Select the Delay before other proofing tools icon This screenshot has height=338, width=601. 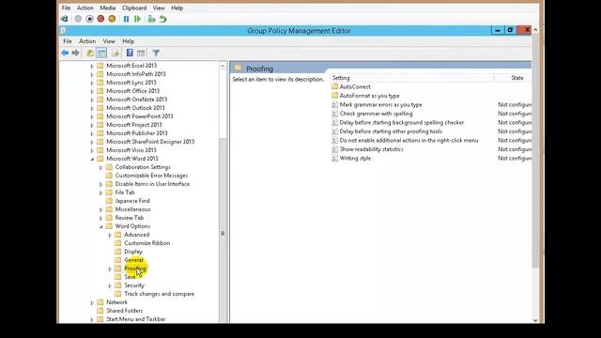coord(334,131)
